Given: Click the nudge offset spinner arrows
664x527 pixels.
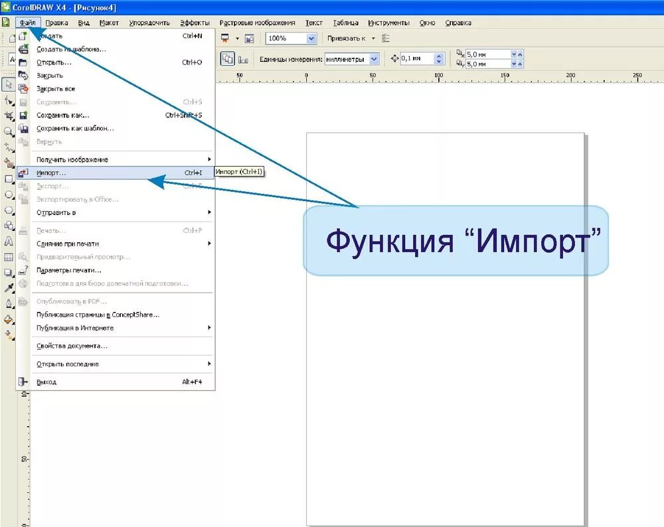Looking at the screenshot, I should (439, 58).
